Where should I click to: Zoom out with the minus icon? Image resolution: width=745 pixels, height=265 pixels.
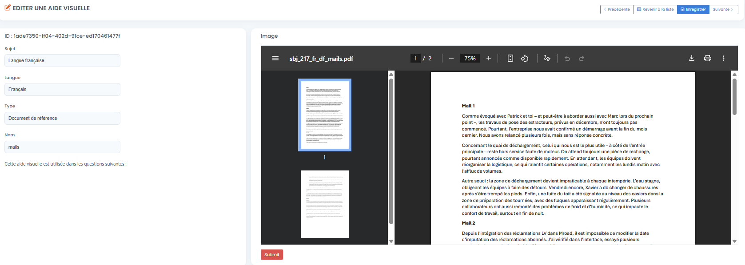pyautogui.click(x=451, y=58)
